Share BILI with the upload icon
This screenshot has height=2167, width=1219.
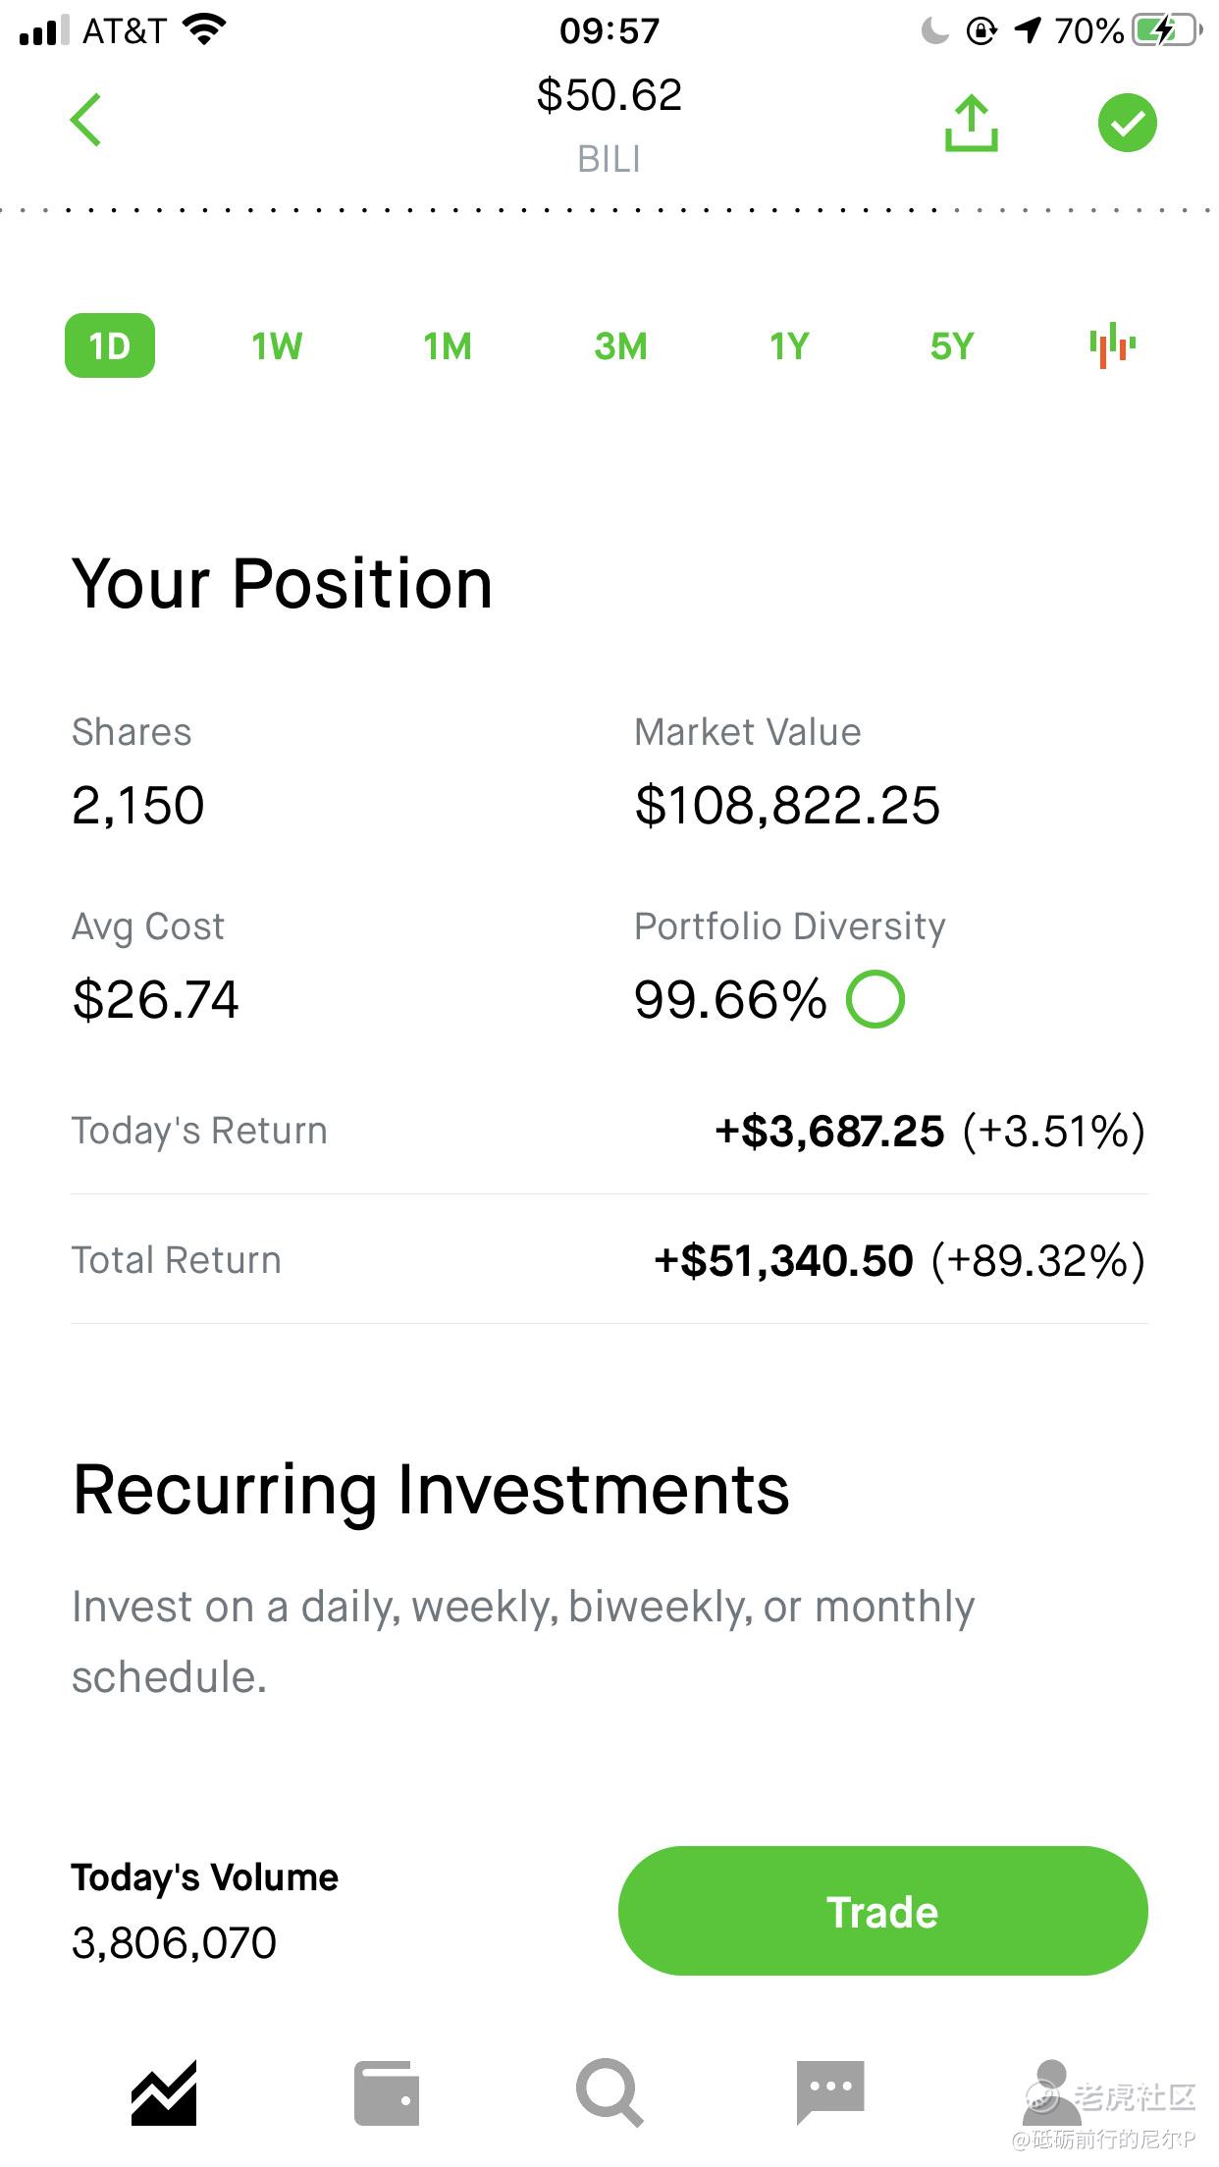(971, 123)
